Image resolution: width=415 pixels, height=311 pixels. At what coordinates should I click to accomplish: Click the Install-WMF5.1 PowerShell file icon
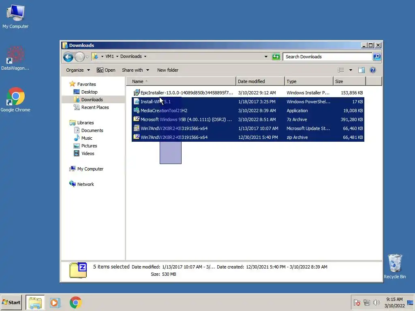coord(136,102)
